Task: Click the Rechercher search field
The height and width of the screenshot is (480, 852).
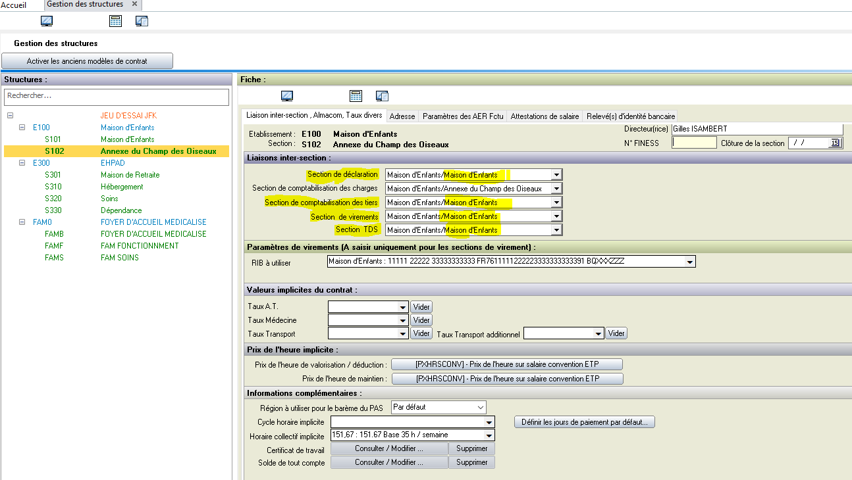Action: click(x=117, y=96)
